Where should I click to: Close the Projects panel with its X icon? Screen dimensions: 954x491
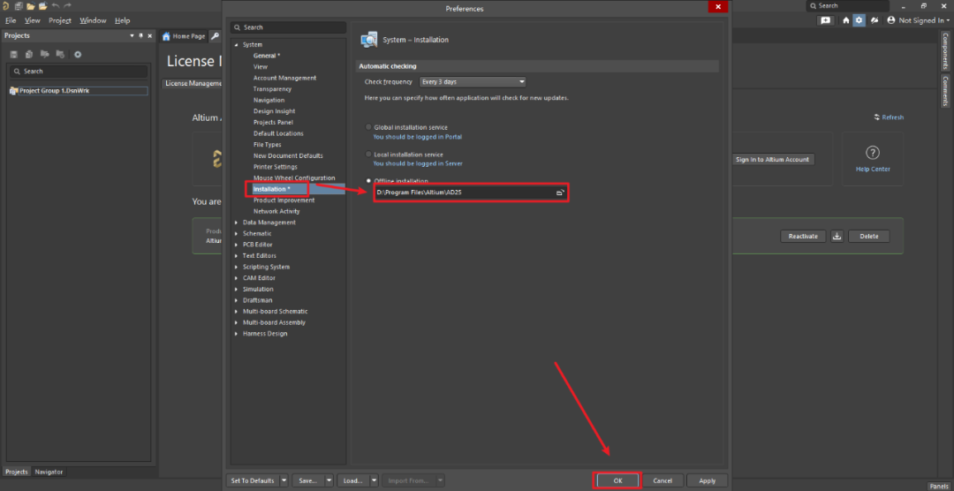click(x=150, y=36)
